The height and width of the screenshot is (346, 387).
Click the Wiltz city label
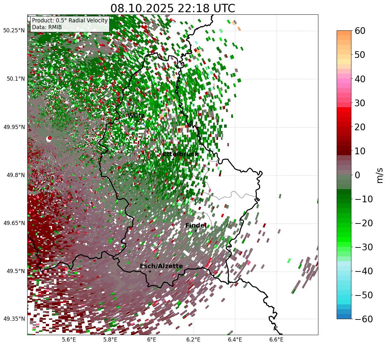136,116
